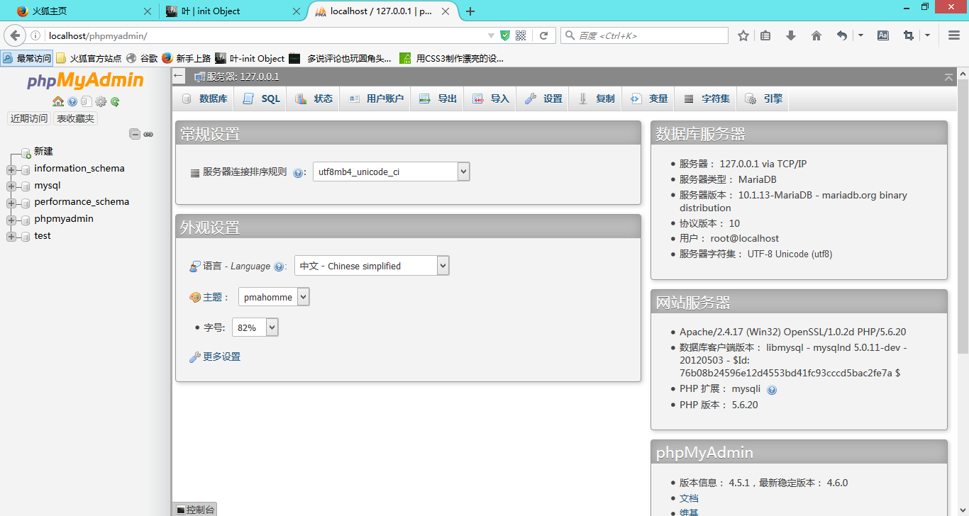
Task: Click the new database cylinder icon
Action: 26,152
